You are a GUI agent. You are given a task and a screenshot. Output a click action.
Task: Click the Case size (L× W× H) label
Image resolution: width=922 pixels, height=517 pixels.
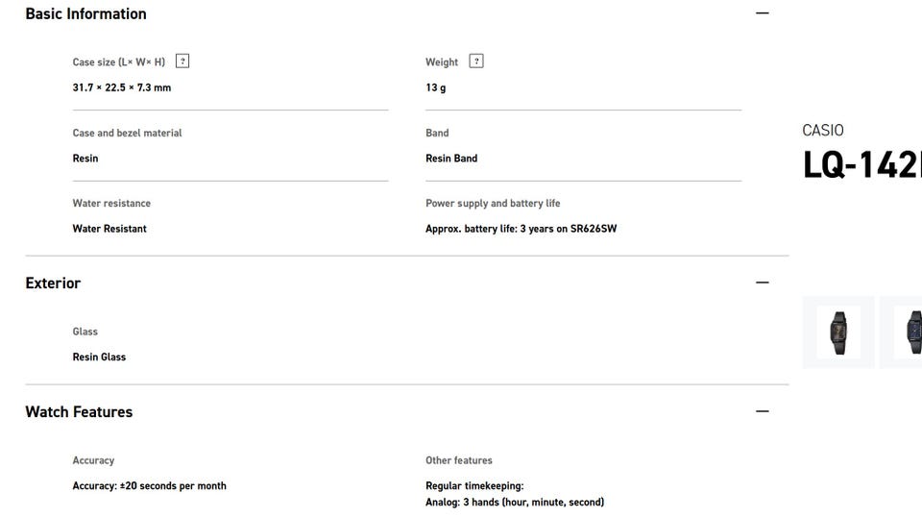tap(119, 62)
